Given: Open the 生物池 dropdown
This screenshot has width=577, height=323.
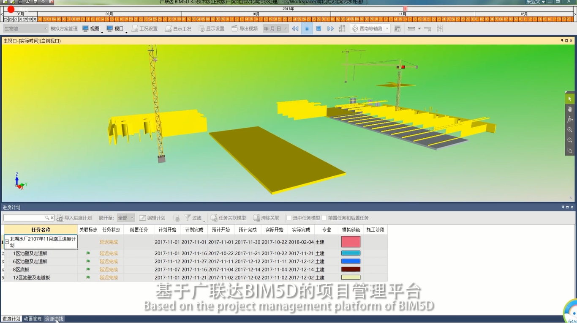Looking at the screenshot, I should [26, 28].
